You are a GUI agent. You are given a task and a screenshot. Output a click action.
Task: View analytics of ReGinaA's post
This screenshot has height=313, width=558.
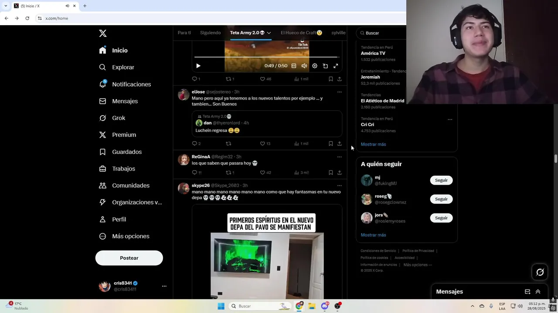[301, 173]
